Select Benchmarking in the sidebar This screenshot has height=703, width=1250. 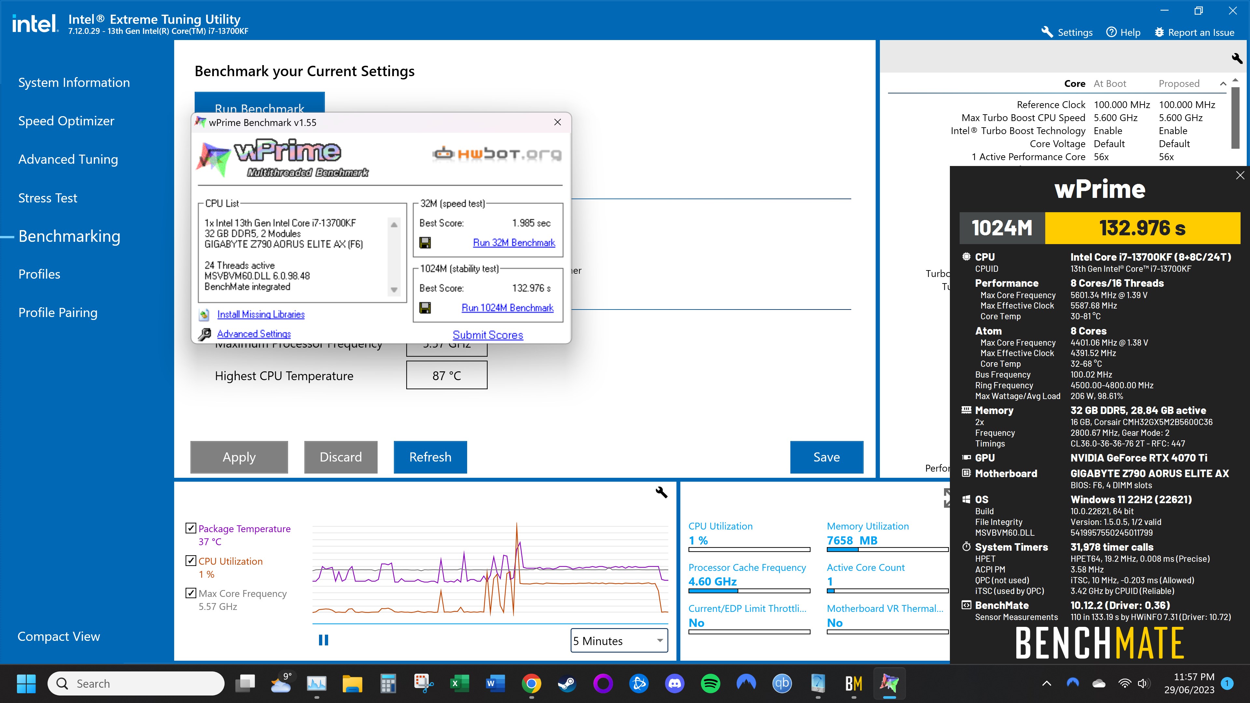(x=69, y=236)
